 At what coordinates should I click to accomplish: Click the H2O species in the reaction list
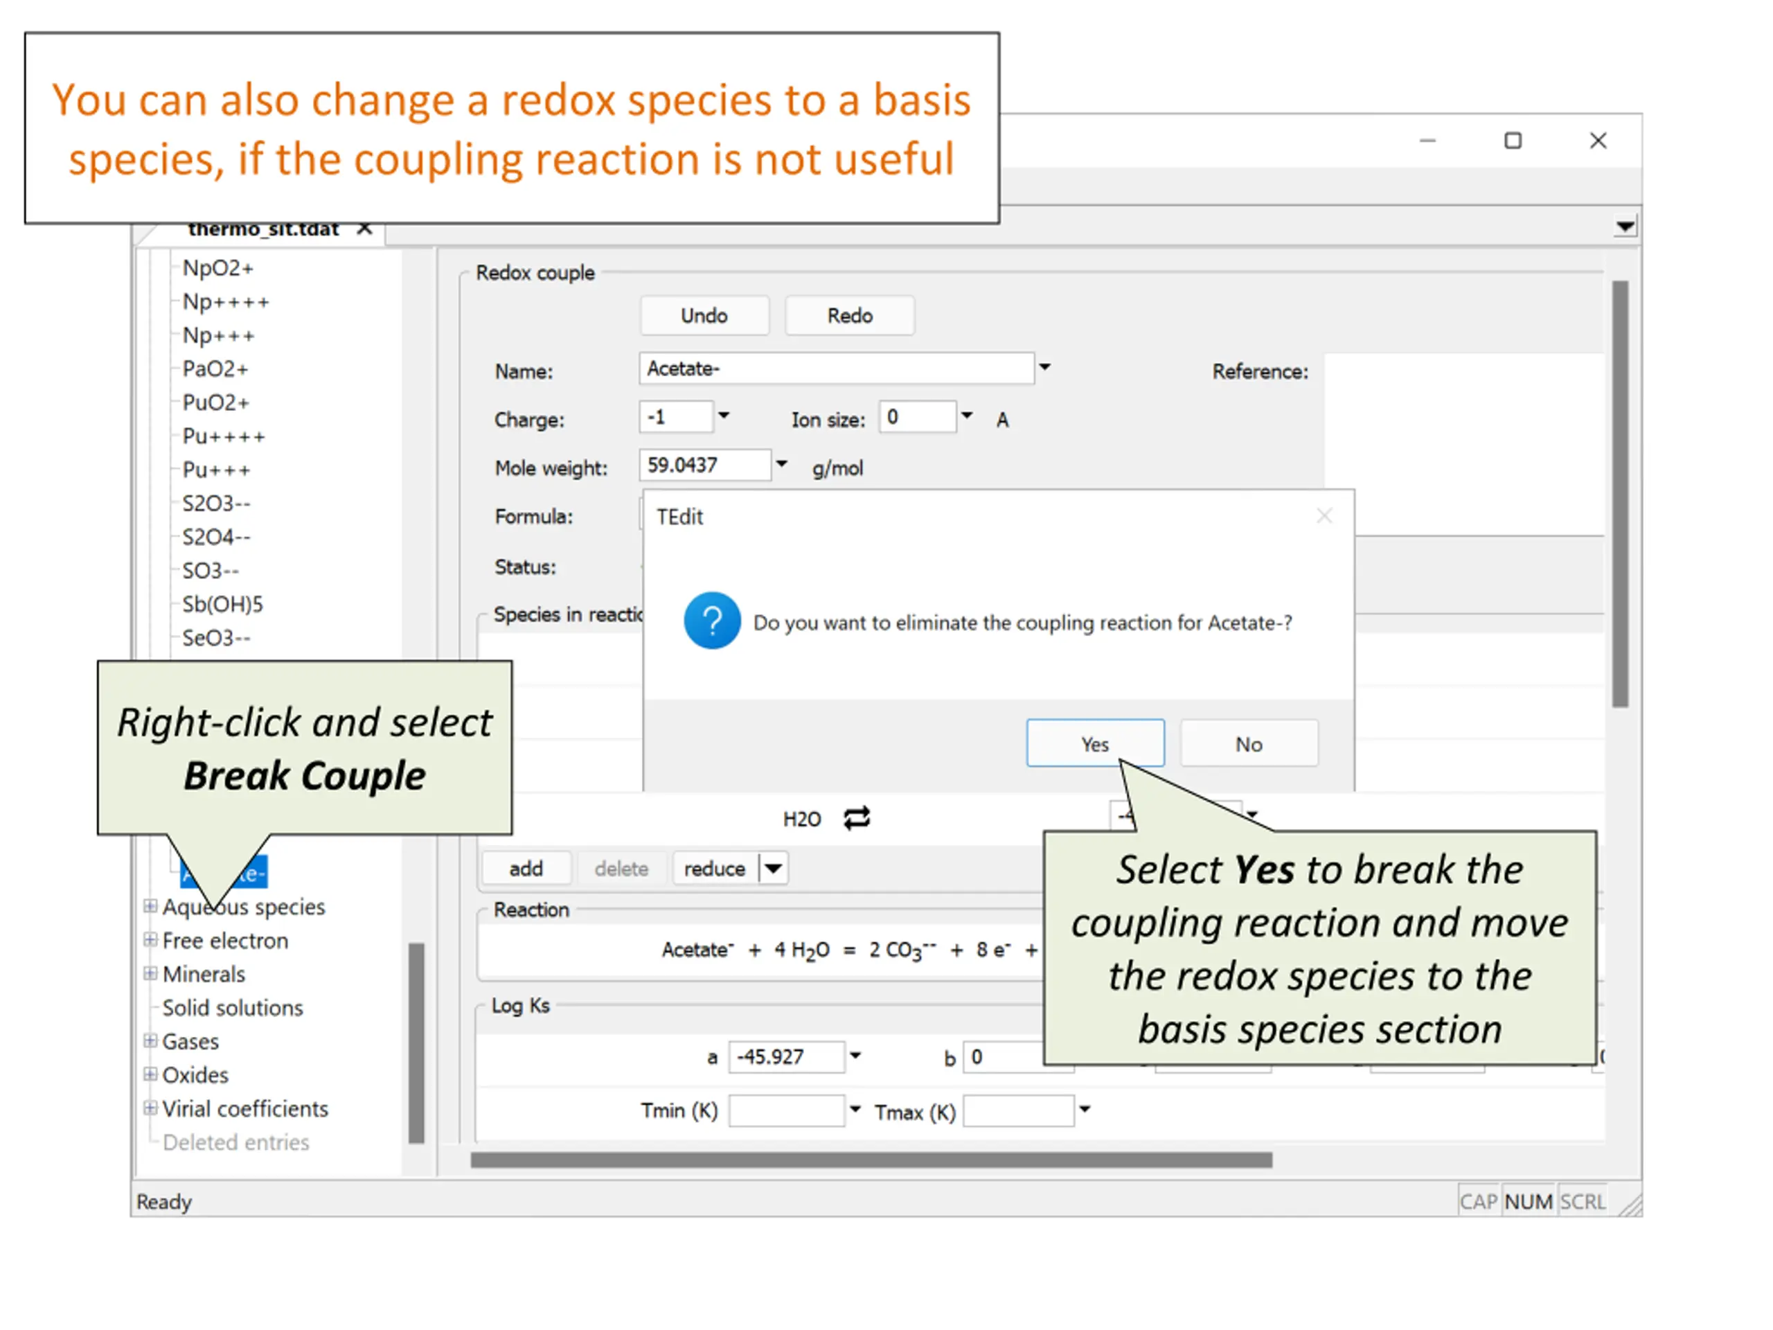click(801, 819)
